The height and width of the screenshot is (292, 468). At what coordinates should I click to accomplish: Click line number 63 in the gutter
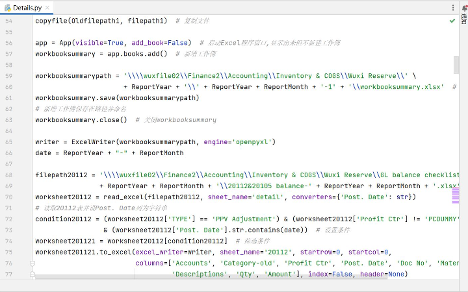[8, 120]
